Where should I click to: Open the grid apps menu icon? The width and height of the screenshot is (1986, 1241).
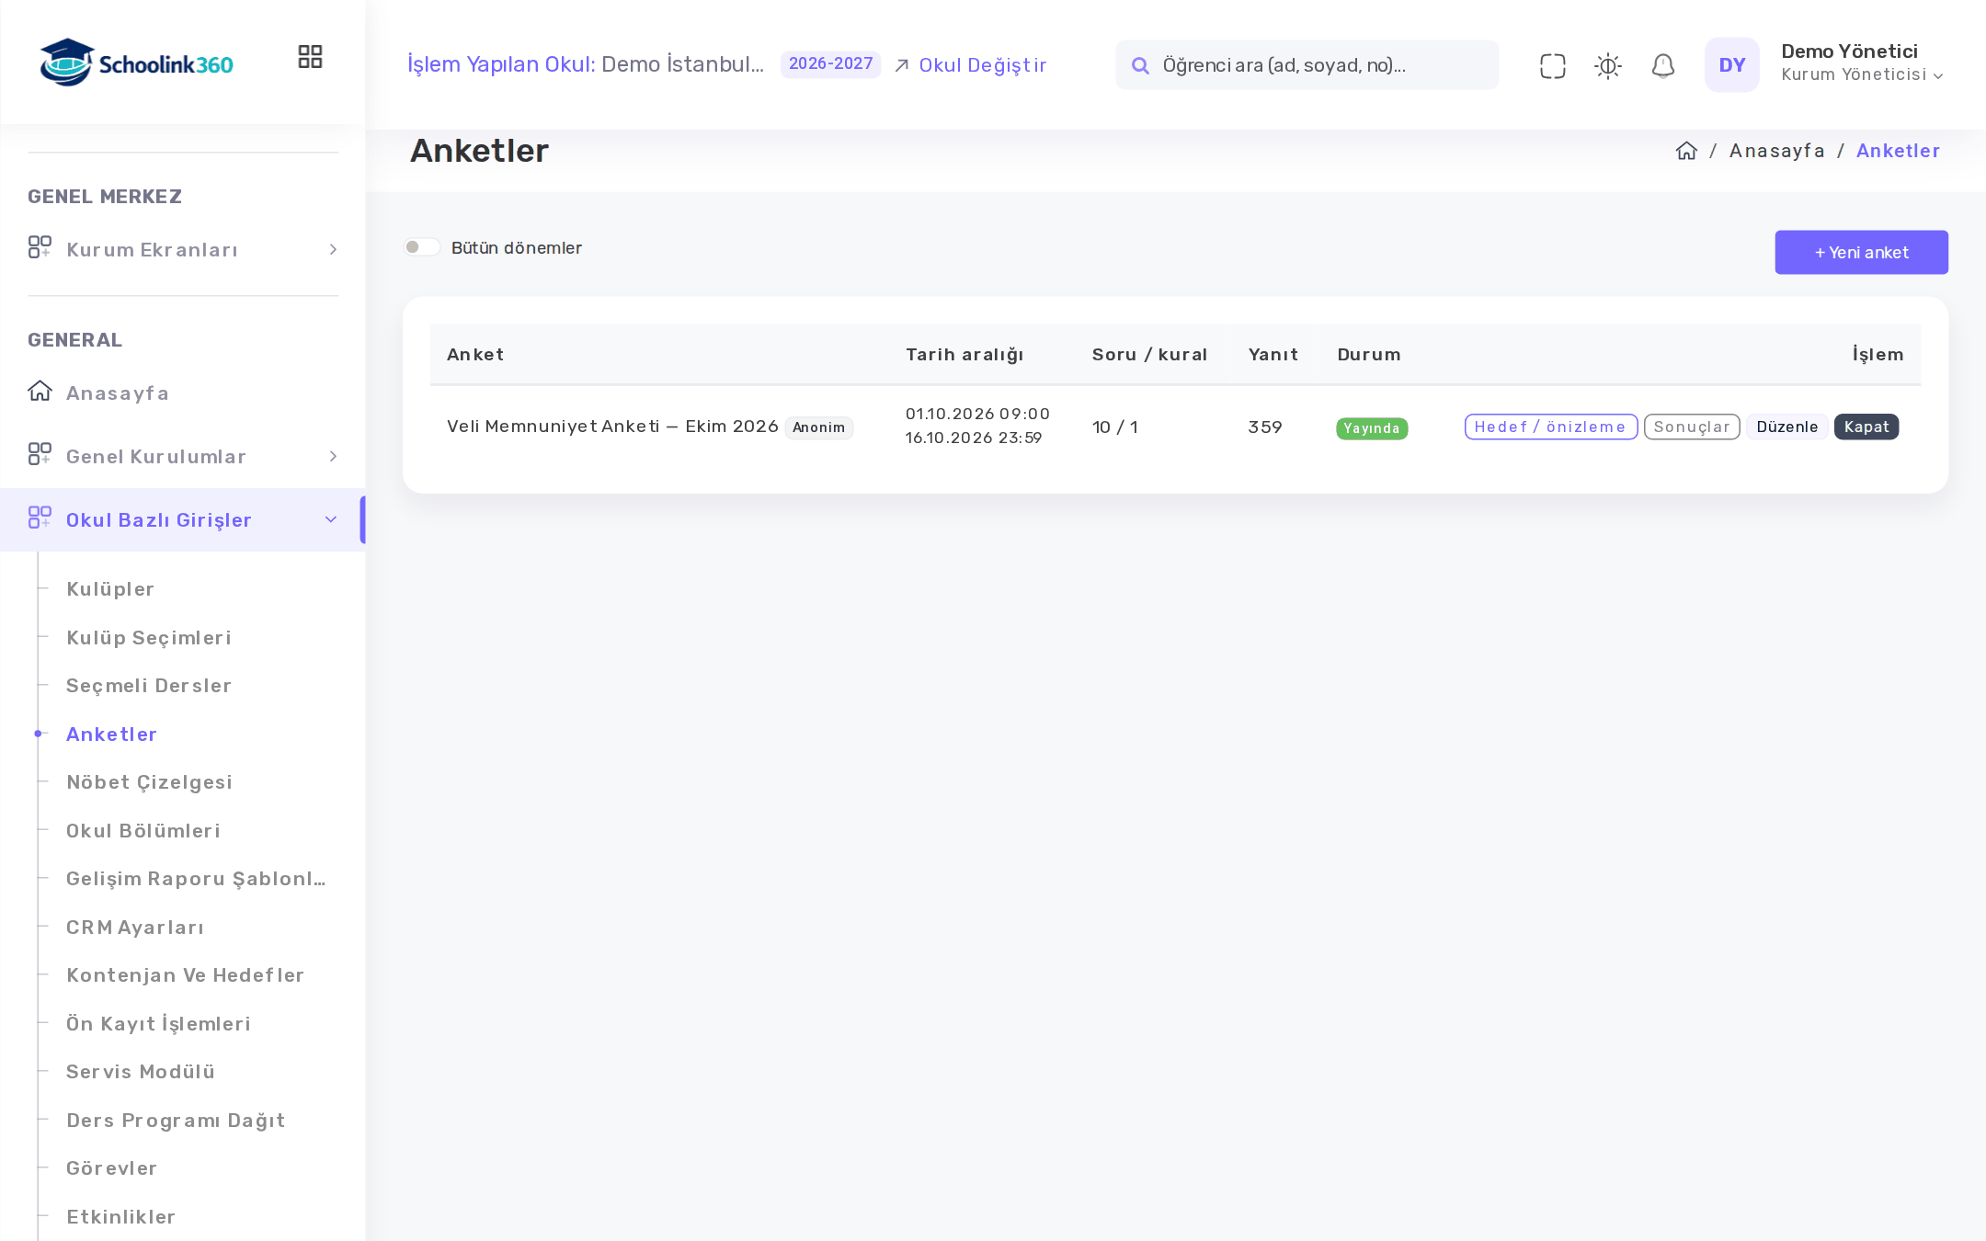coord(310,57)
